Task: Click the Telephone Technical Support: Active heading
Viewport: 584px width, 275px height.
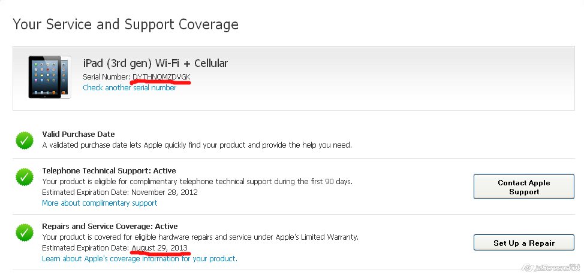Action: (x=109, y=171)
